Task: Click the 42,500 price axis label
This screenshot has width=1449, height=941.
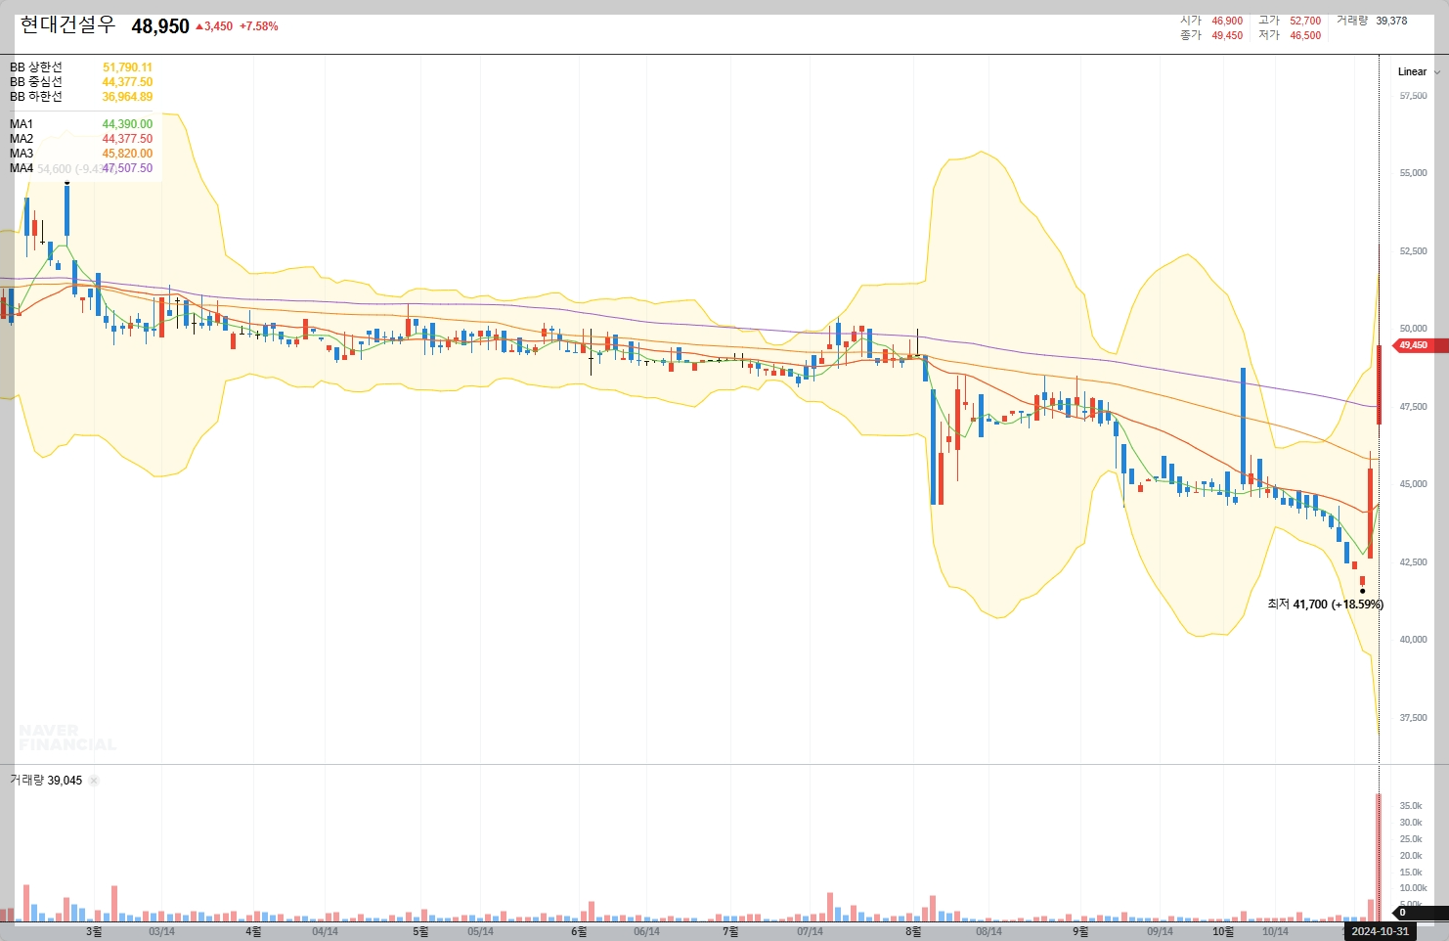Action: click(1413, 562)
